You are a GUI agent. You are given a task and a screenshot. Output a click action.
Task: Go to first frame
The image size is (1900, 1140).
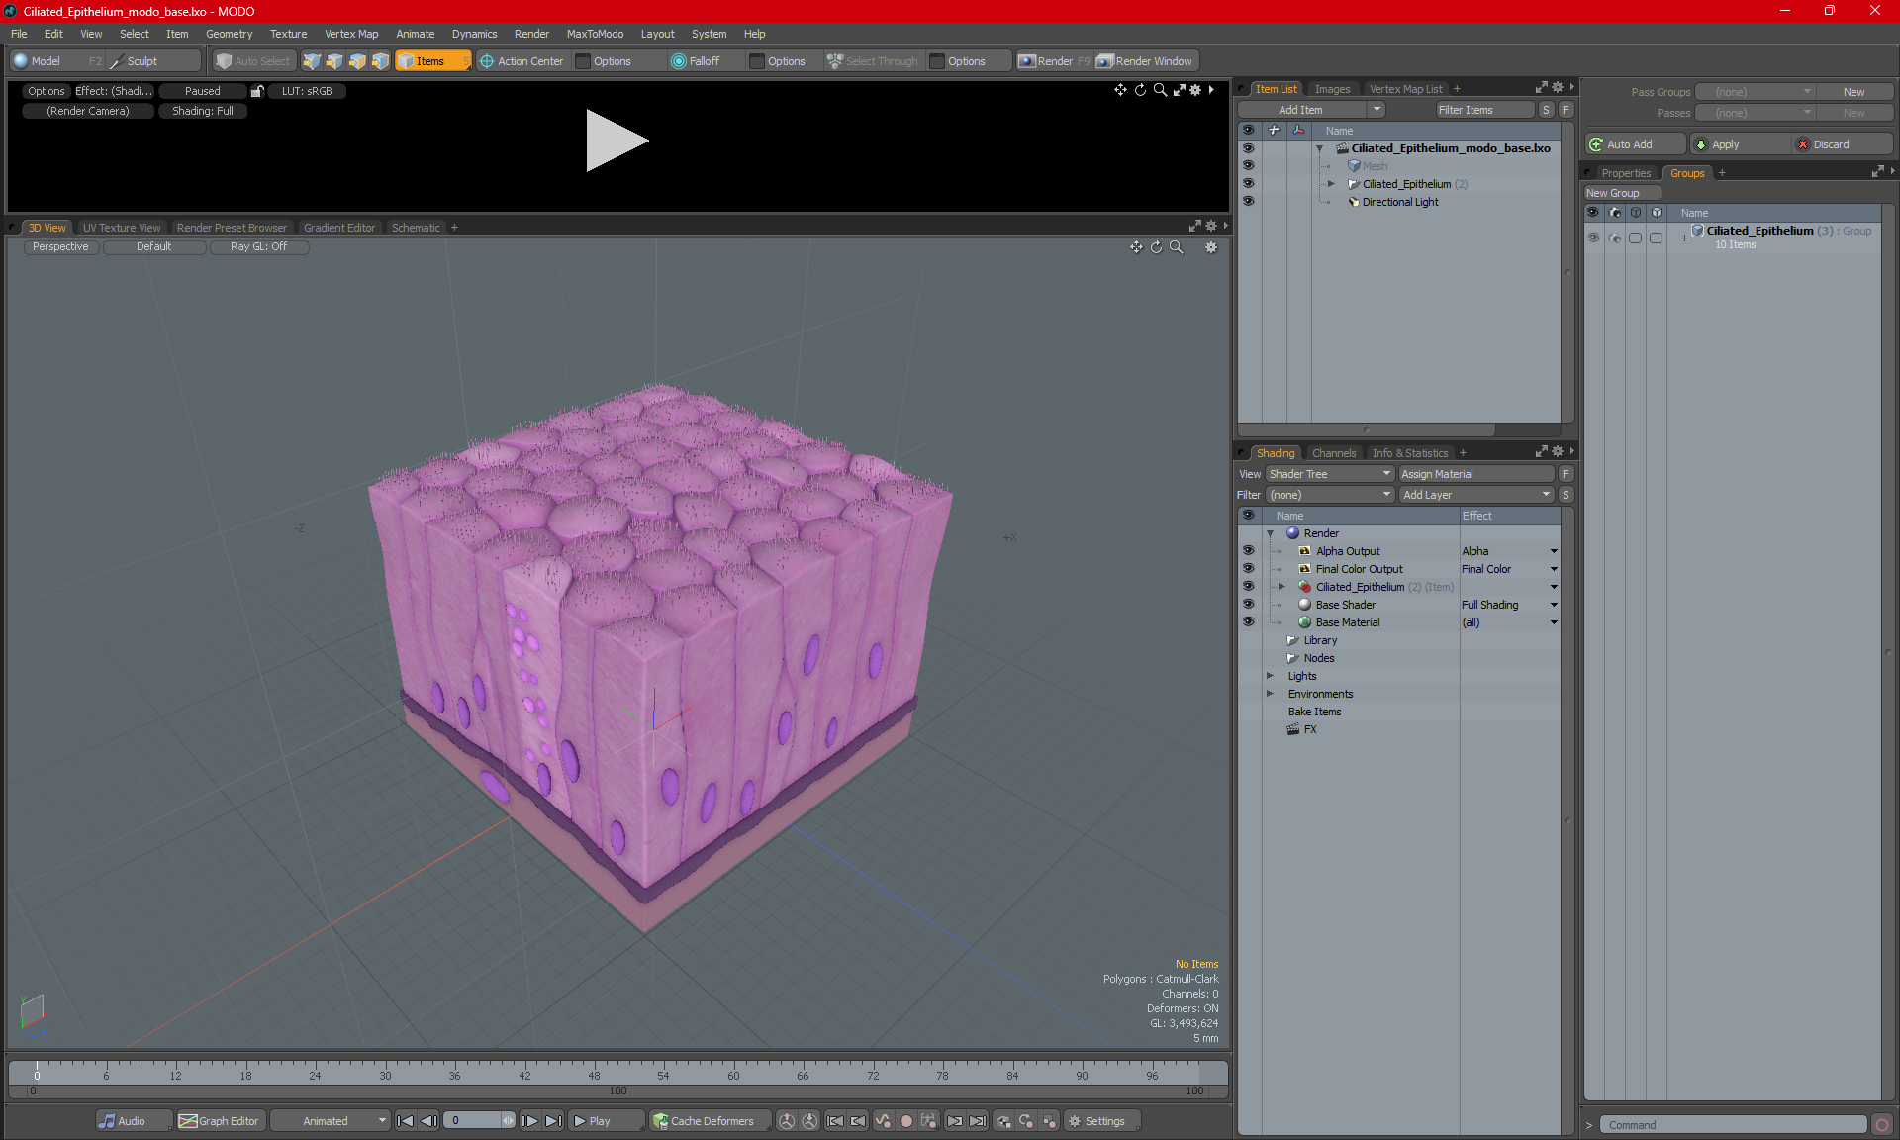[x=405, y=1121]
